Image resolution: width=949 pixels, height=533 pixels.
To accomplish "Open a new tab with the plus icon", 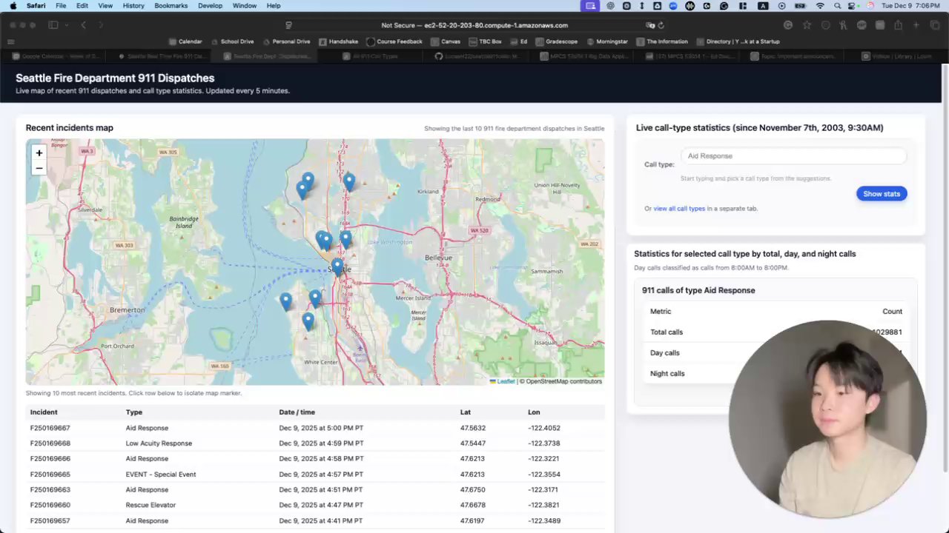I will [916, 25].
